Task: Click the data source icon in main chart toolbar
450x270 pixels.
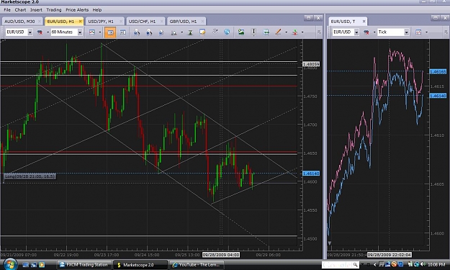Action: tap(40, 32)
